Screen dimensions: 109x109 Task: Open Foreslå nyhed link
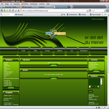8,82
